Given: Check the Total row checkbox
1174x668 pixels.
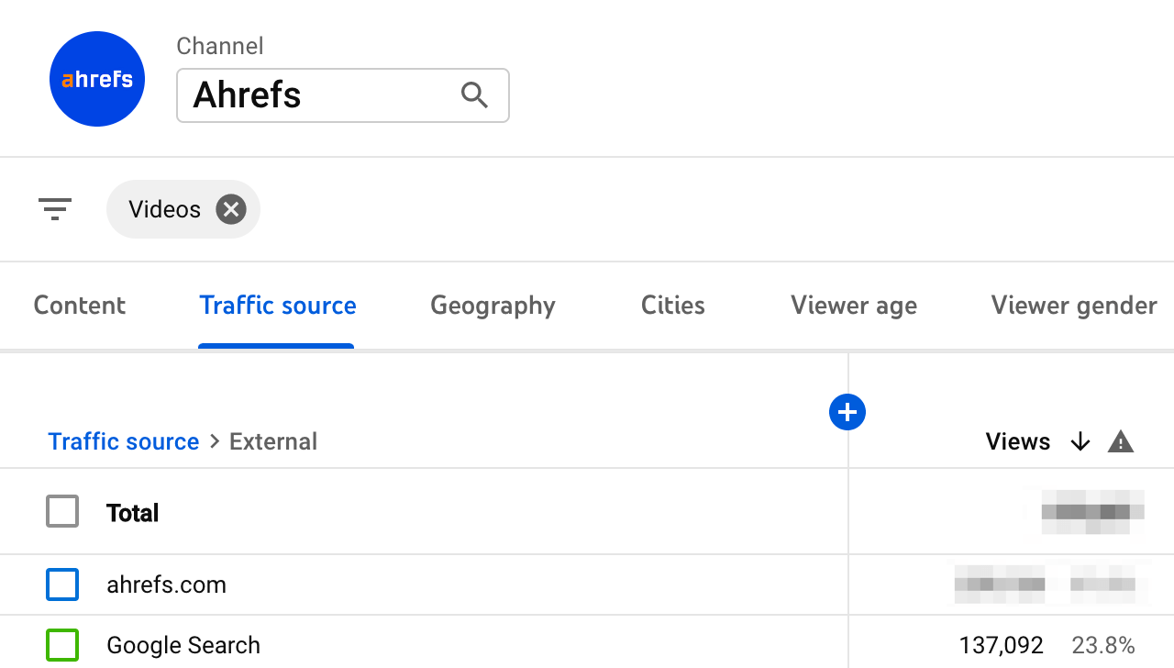Looking at the screenshot, I should [62, 511].
